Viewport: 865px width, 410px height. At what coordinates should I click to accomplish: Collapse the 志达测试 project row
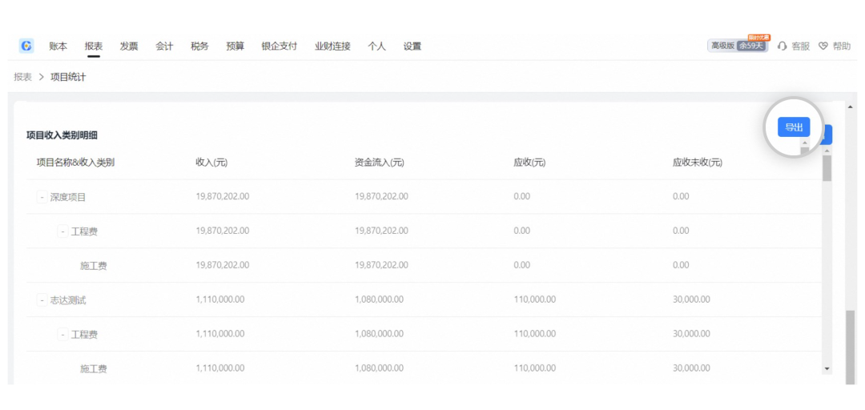(x=42, y=300)
